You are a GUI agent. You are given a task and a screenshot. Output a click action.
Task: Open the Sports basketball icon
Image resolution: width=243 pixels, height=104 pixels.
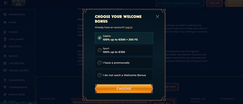point(5,56)
